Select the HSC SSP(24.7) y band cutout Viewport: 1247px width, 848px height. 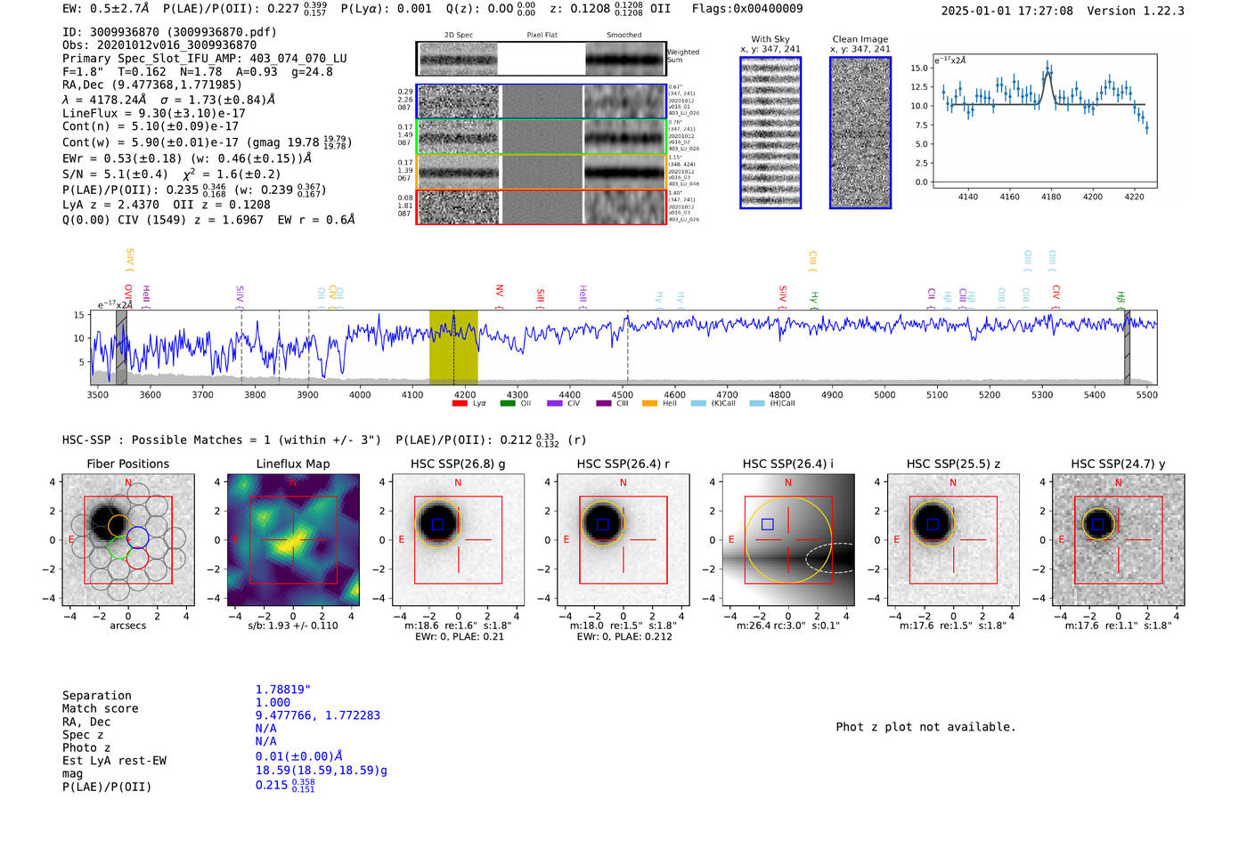[1119, 540]
